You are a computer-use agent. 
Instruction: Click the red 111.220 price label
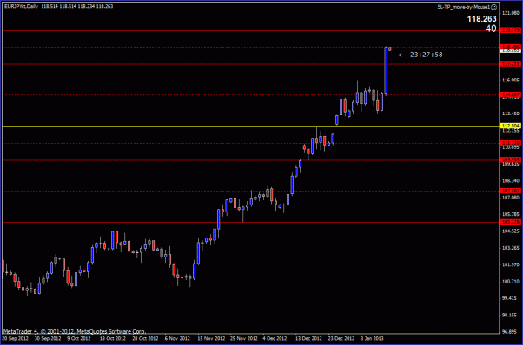(x=511, y=143)
